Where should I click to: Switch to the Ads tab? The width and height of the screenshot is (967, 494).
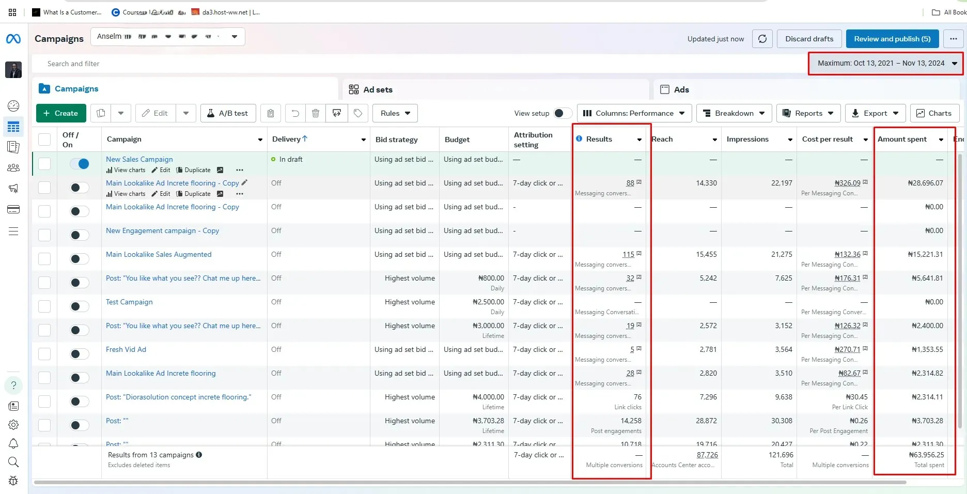pos(681,89)
